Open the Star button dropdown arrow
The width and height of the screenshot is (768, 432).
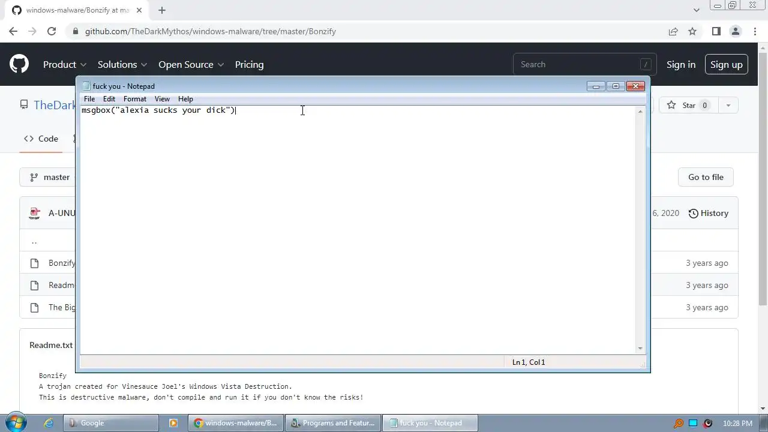[x=728, y=106]
